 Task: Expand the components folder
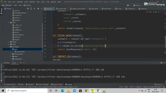pos(11,54)
